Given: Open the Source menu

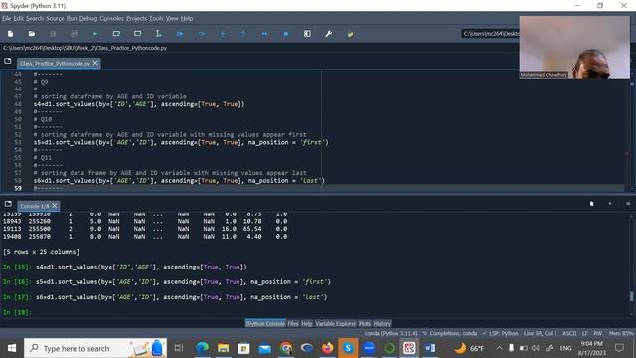Looking at the screenshot, I should coord(55,18).
